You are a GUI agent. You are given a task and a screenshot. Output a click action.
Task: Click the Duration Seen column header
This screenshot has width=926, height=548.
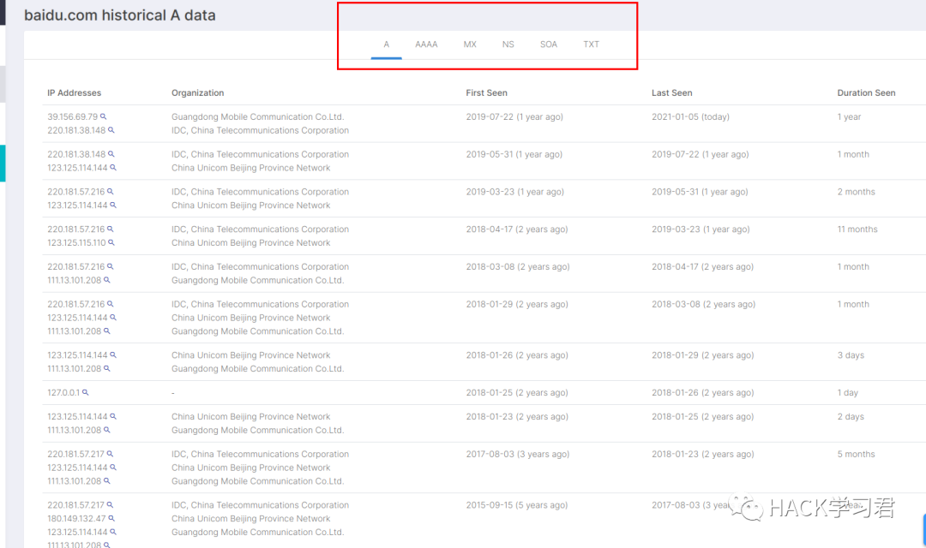(x=866, y=92)
